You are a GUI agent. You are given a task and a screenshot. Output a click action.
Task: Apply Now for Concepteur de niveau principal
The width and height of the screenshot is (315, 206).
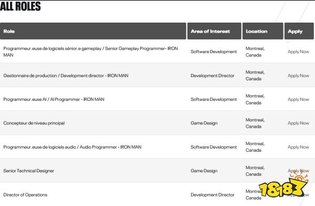tap(298, 123)
